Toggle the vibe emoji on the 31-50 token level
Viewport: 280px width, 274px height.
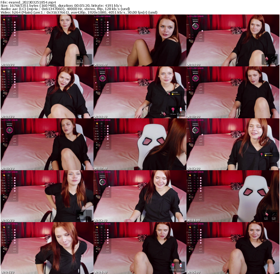click(15, 30)
